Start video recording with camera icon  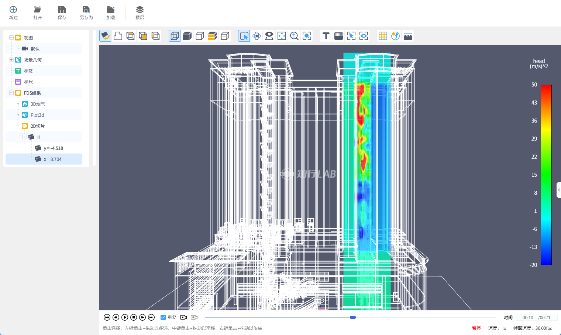[183, 317]
